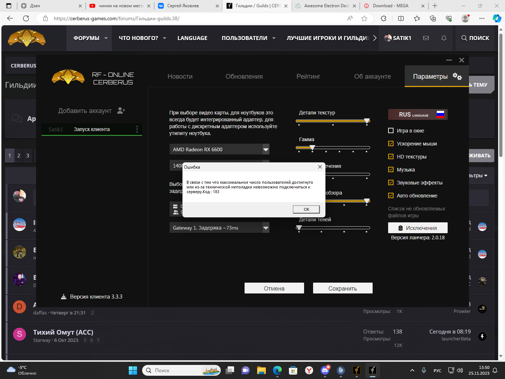This screenshot has width=505, height=379.
Task: Go to forum page 3
Action: [28, 156]
